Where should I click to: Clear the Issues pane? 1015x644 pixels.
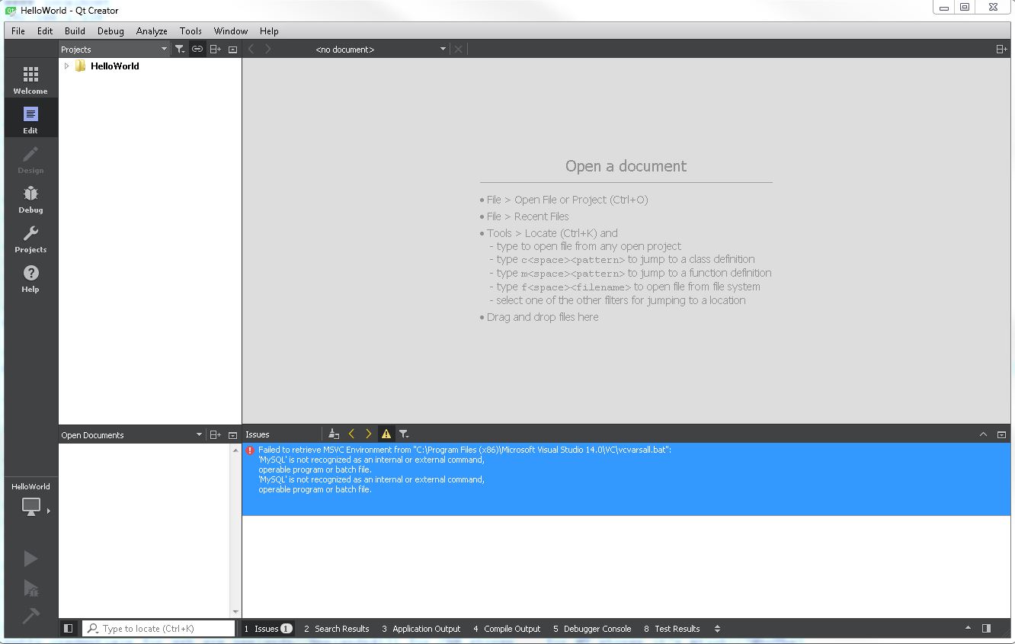coord(334,434)
